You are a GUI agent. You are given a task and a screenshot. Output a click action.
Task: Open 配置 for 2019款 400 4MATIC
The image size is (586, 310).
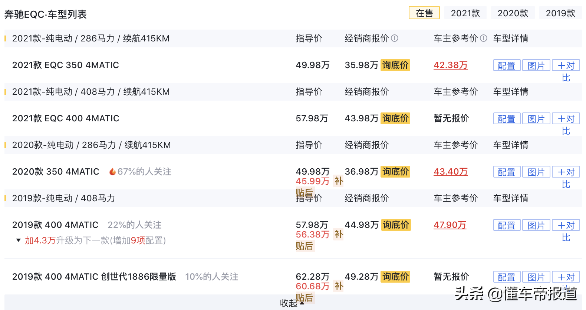click(x=507, y=225)
